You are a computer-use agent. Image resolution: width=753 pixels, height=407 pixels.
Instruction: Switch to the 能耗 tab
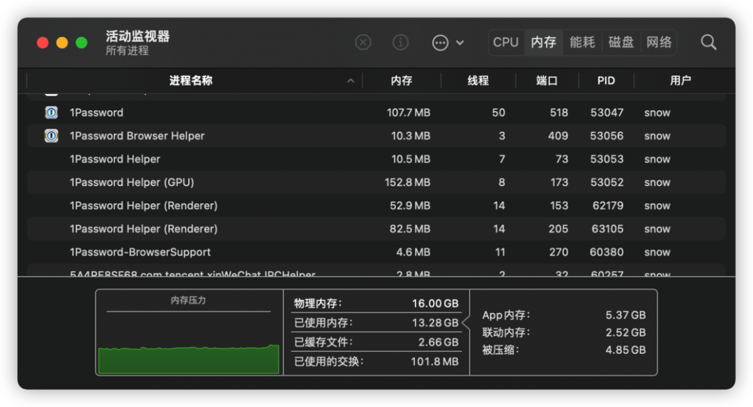(582, 43)
